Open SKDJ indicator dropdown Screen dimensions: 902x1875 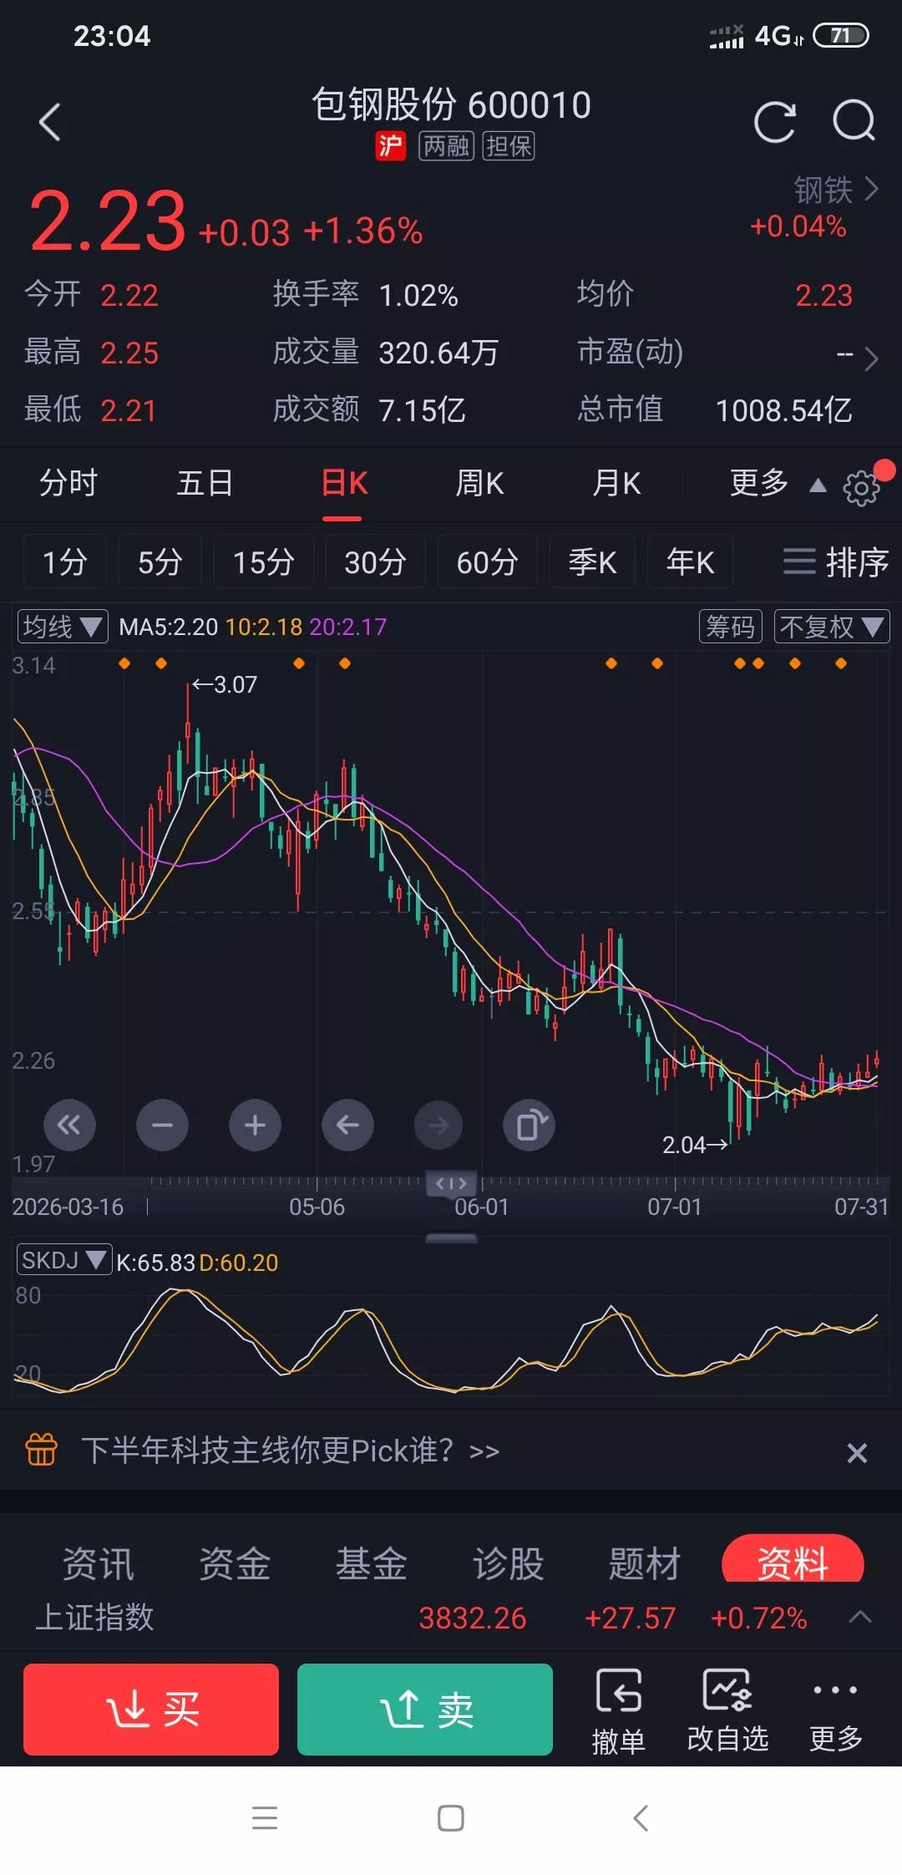coord(64,1260)
